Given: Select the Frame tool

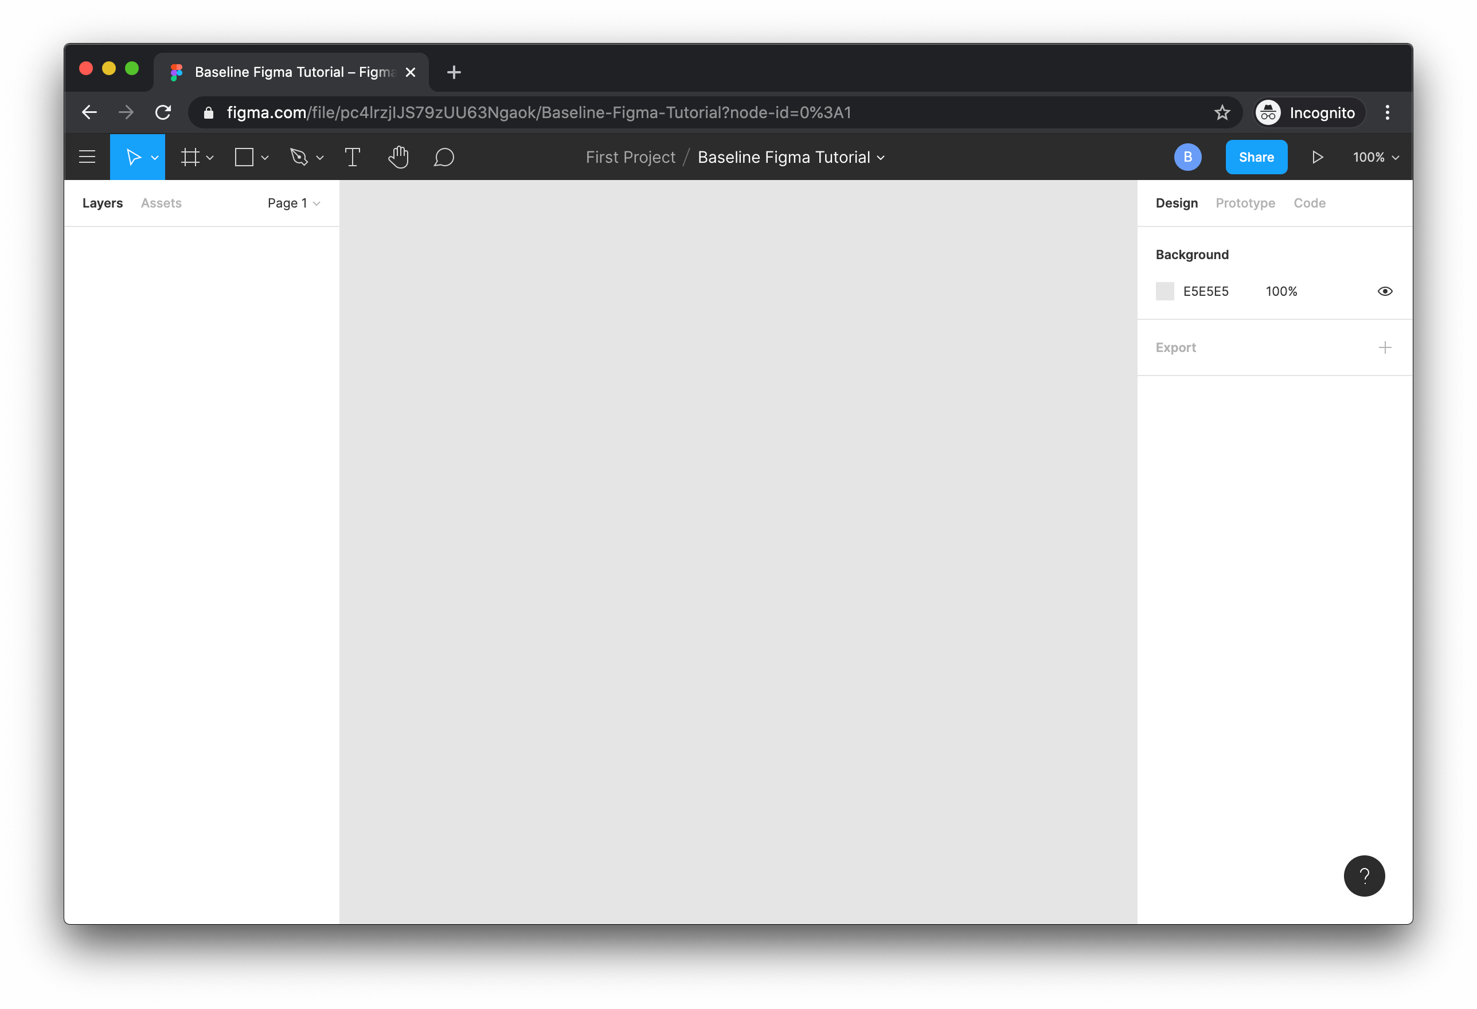Looking at the screenshot, I should coord(189,157).
